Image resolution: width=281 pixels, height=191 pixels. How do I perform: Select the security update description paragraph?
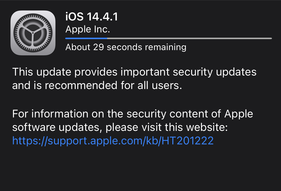(134, 78)
